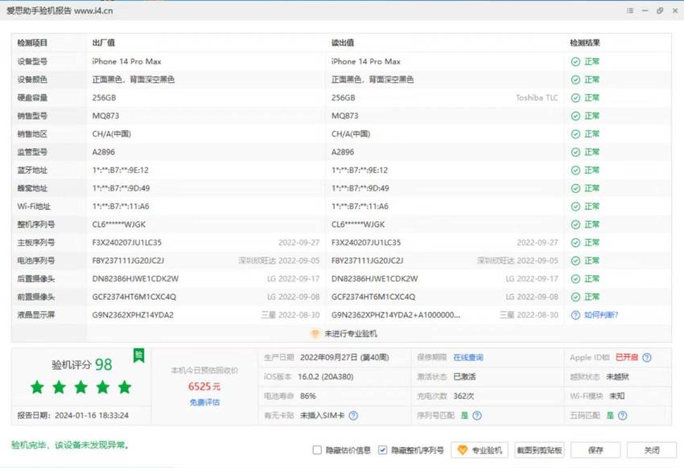Click 截图到剪贴板 button
Image resolution: width=684 pixels, height=468 pixels.
tap(539, 450)
